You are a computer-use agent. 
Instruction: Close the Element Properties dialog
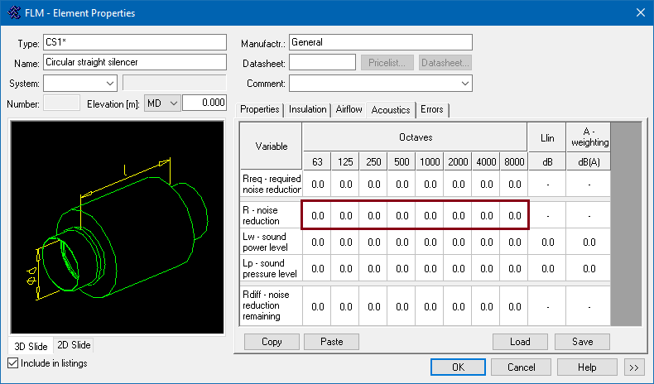pos(641,12)
